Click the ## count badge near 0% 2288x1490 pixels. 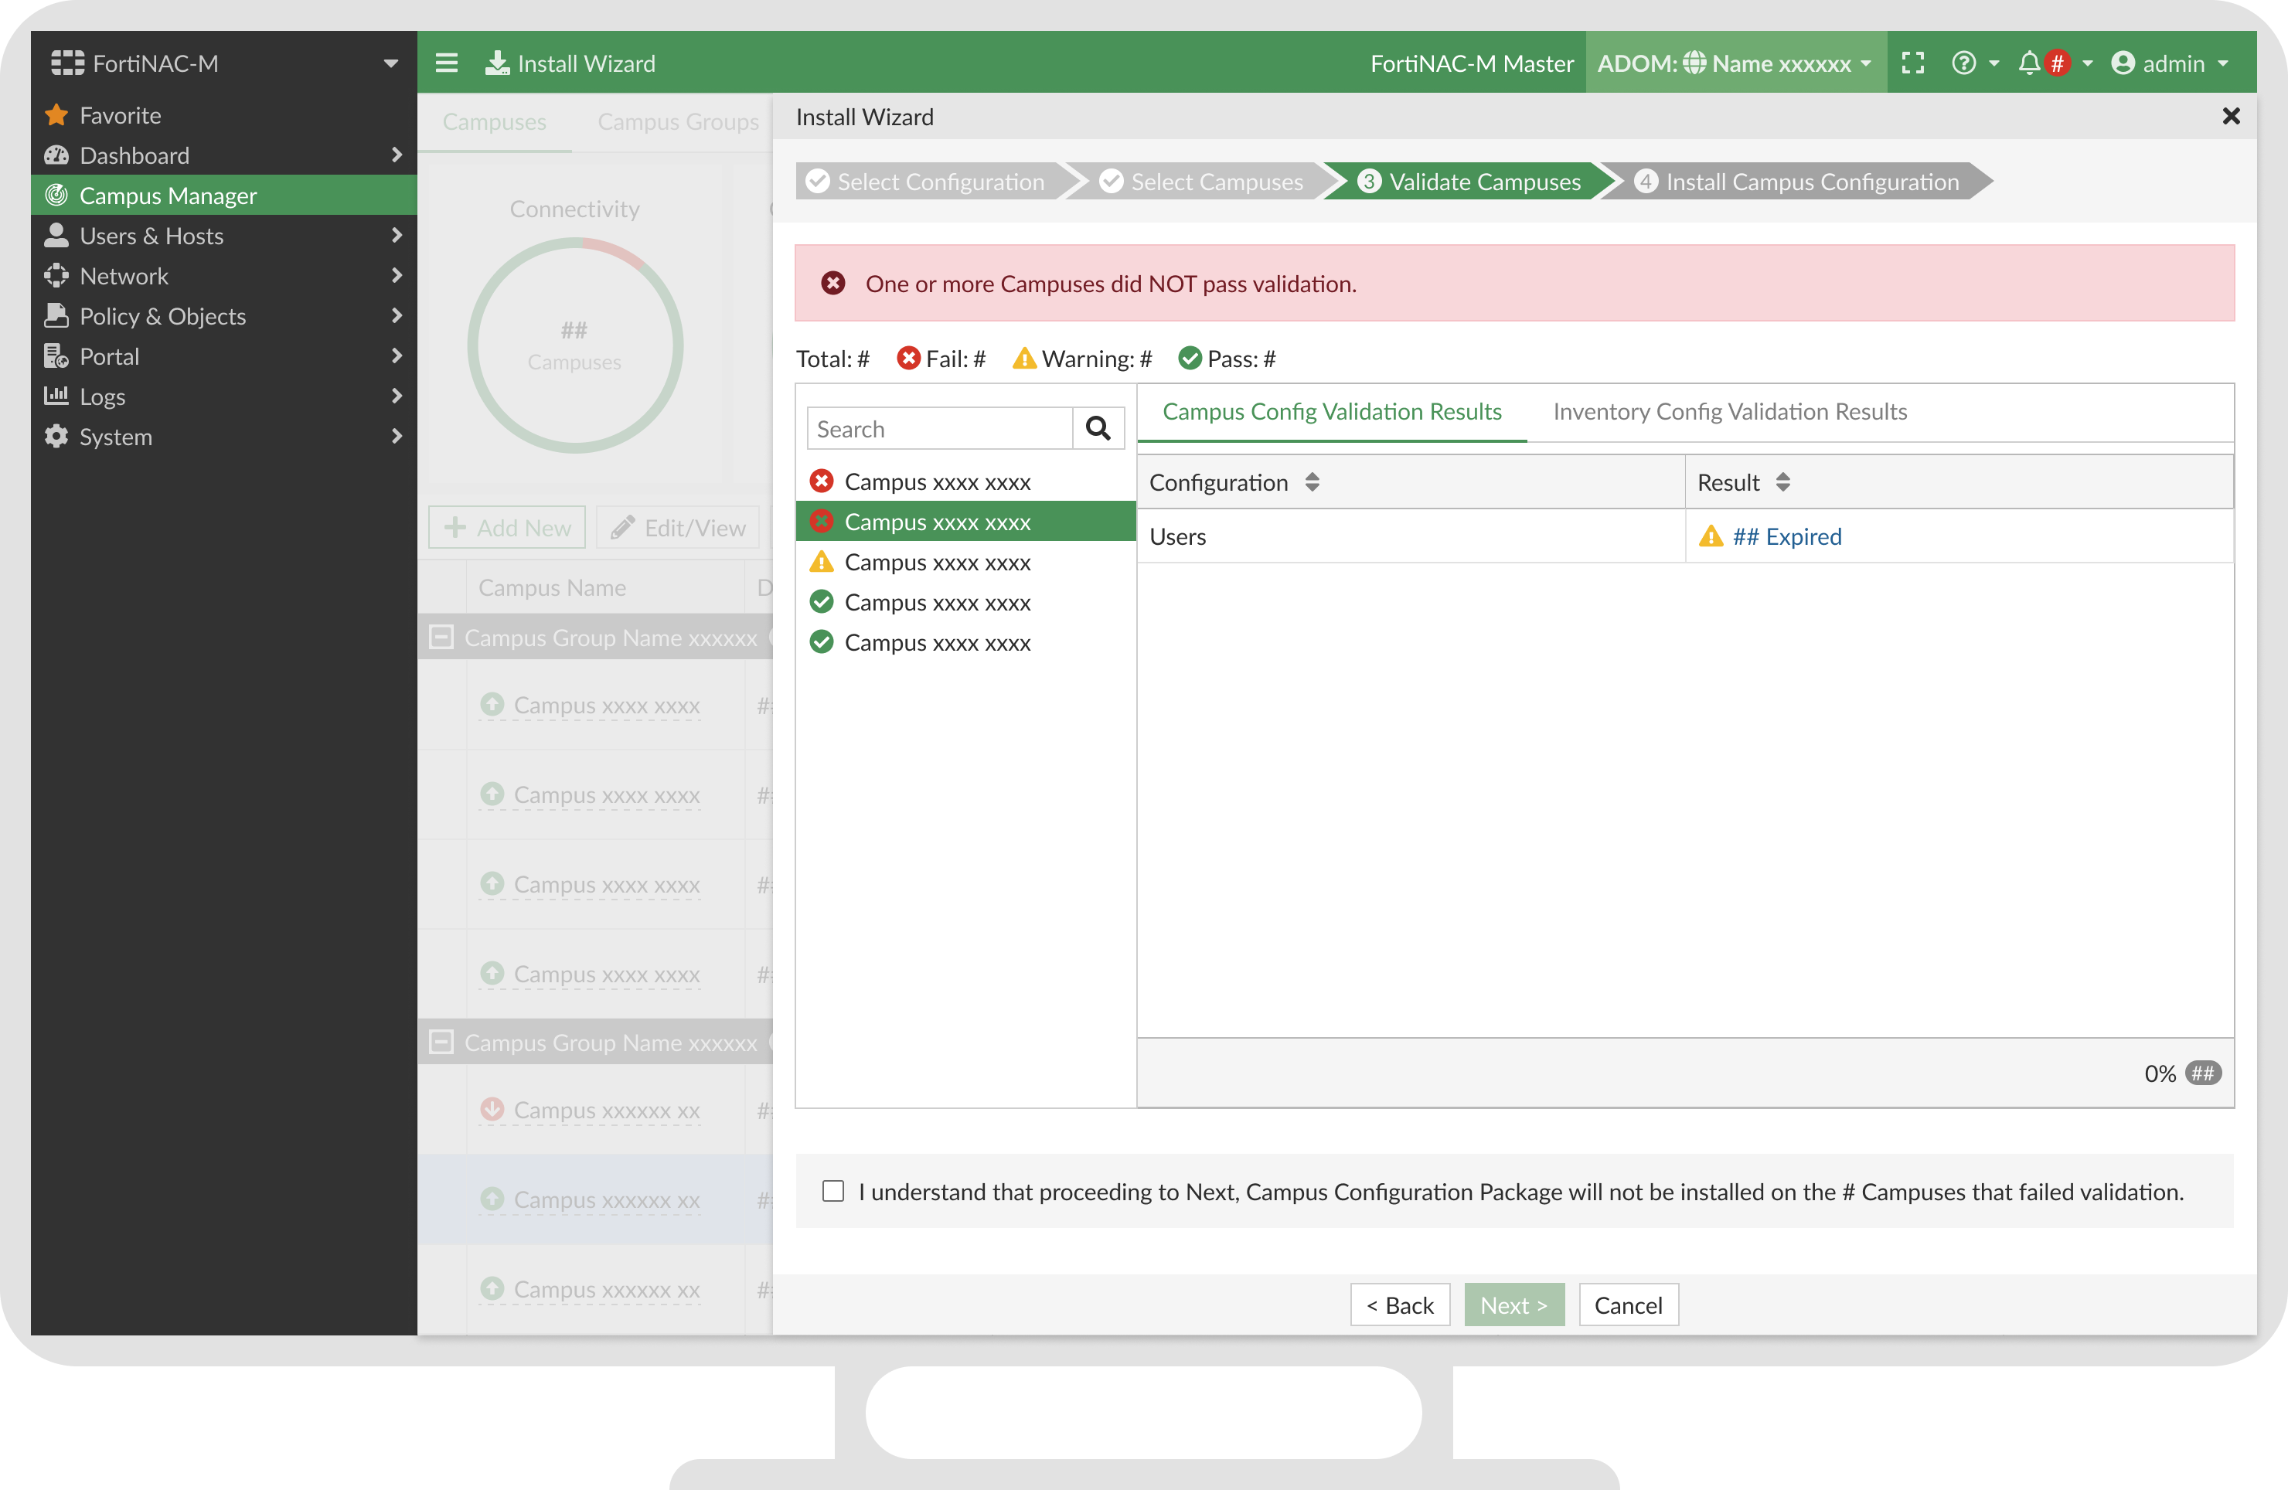[2204, 1073]
